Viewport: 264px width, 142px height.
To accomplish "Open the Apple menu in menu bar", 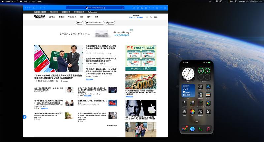I will [x=3, y=1].
